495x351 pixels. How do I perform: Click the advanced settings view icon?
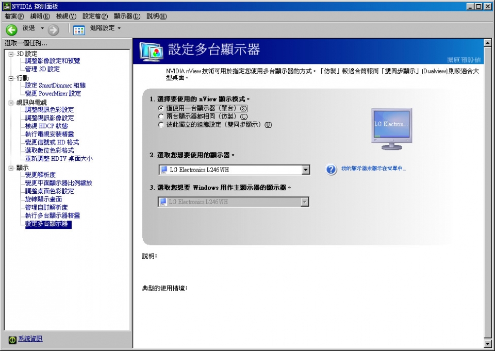coord(79,30)
